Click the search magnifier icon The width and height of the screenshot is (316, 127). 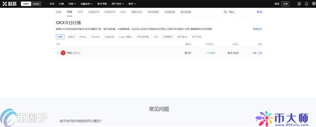[x=225, y=12]
